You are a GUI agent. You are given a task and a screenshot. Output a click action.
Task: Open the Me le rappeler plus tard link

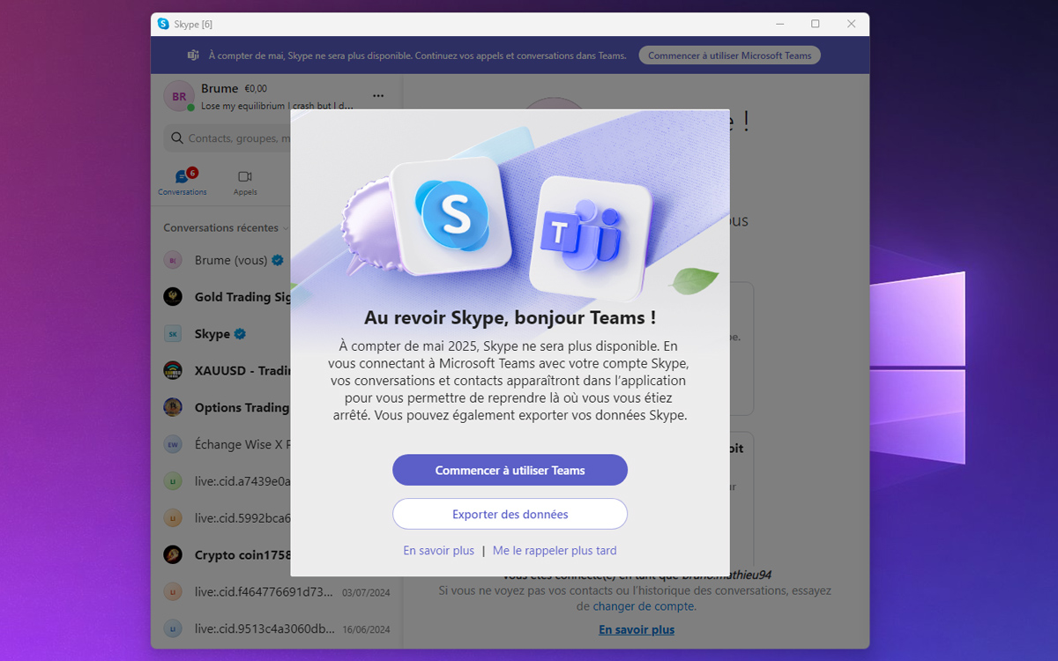pos(555,550)
